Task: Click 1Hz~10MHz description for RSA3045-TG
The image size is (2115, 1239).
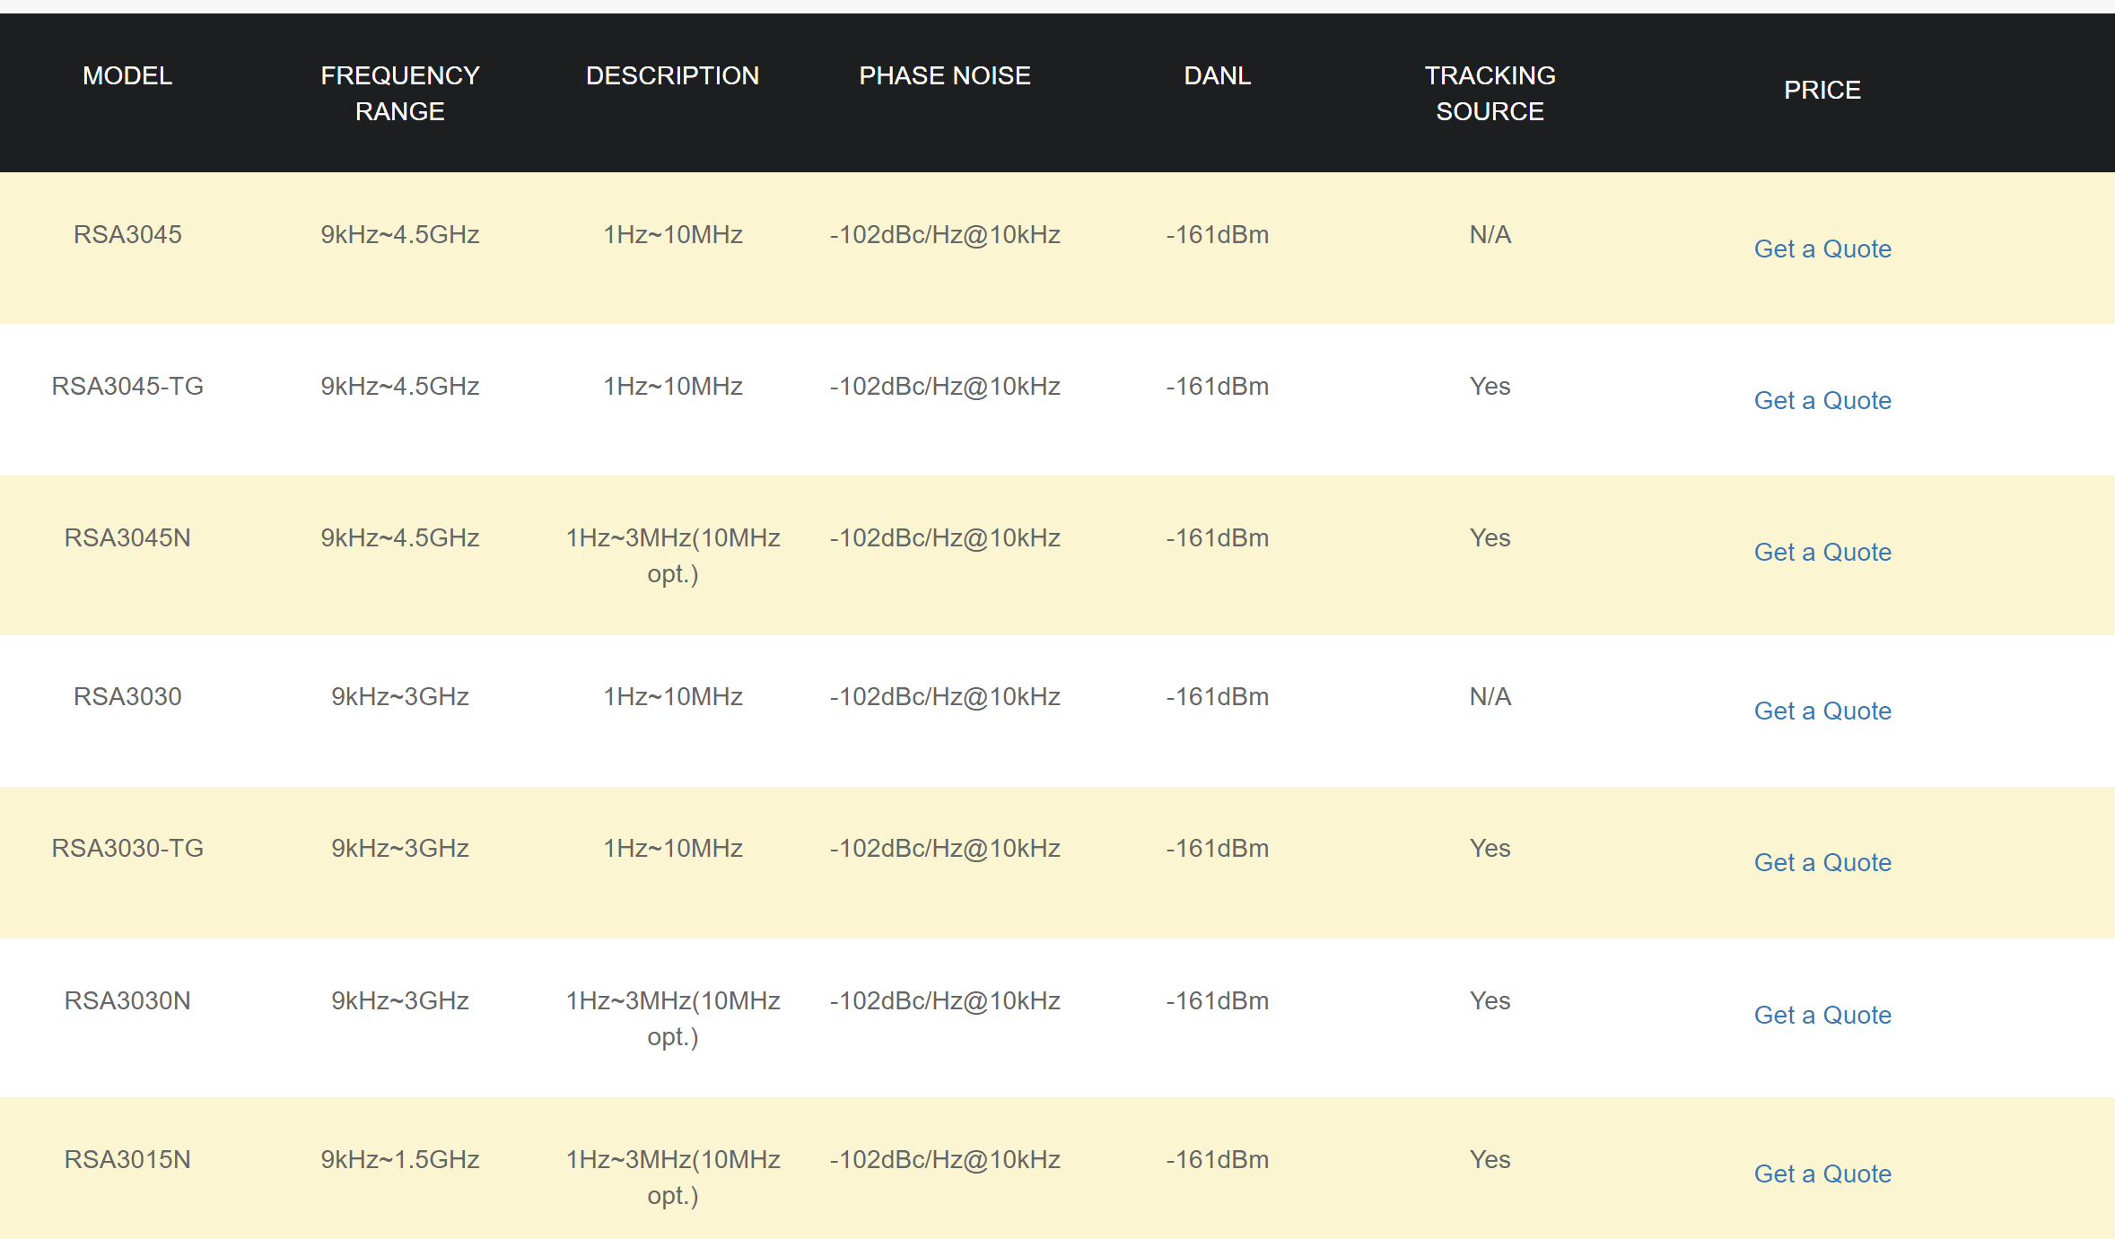Action: [x=673, y=386]
